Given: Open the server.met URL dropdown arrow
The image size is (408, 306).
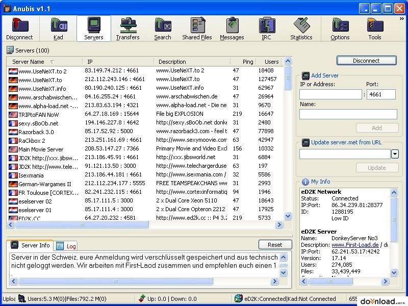Looking at the screenshot, I should coord(395,154).
